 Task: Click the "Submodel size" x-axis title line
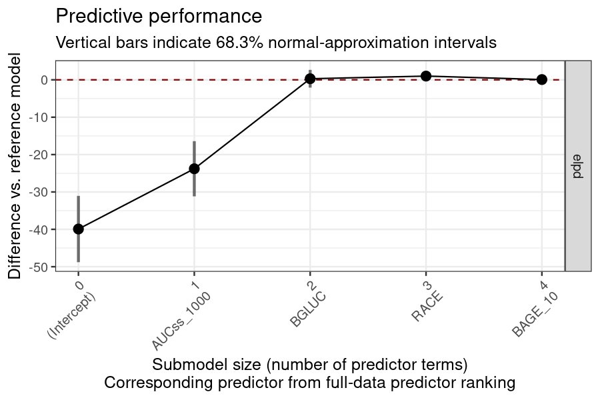click(310, 365)
